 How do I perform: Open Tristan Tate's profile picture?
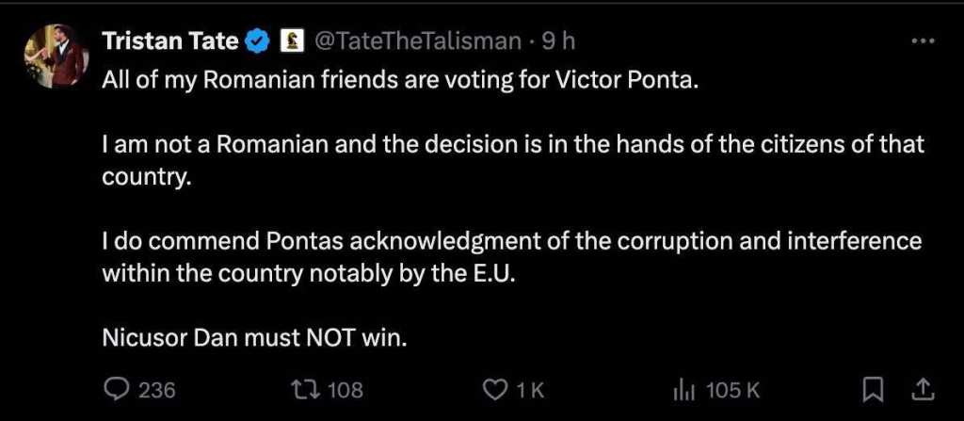56,58
